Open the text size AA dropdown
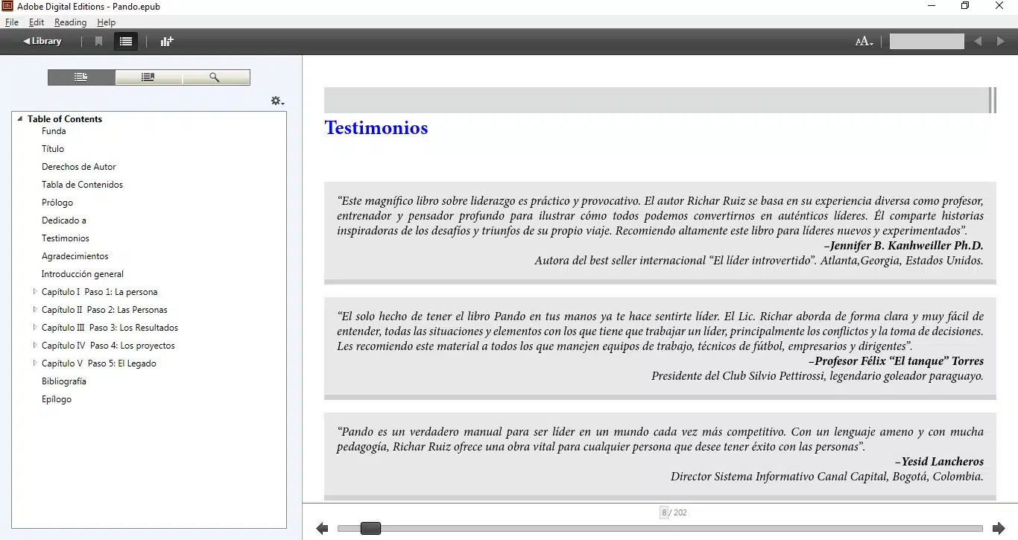The height and width of the screenshot is (540, 1018). (x=864, y=42)
